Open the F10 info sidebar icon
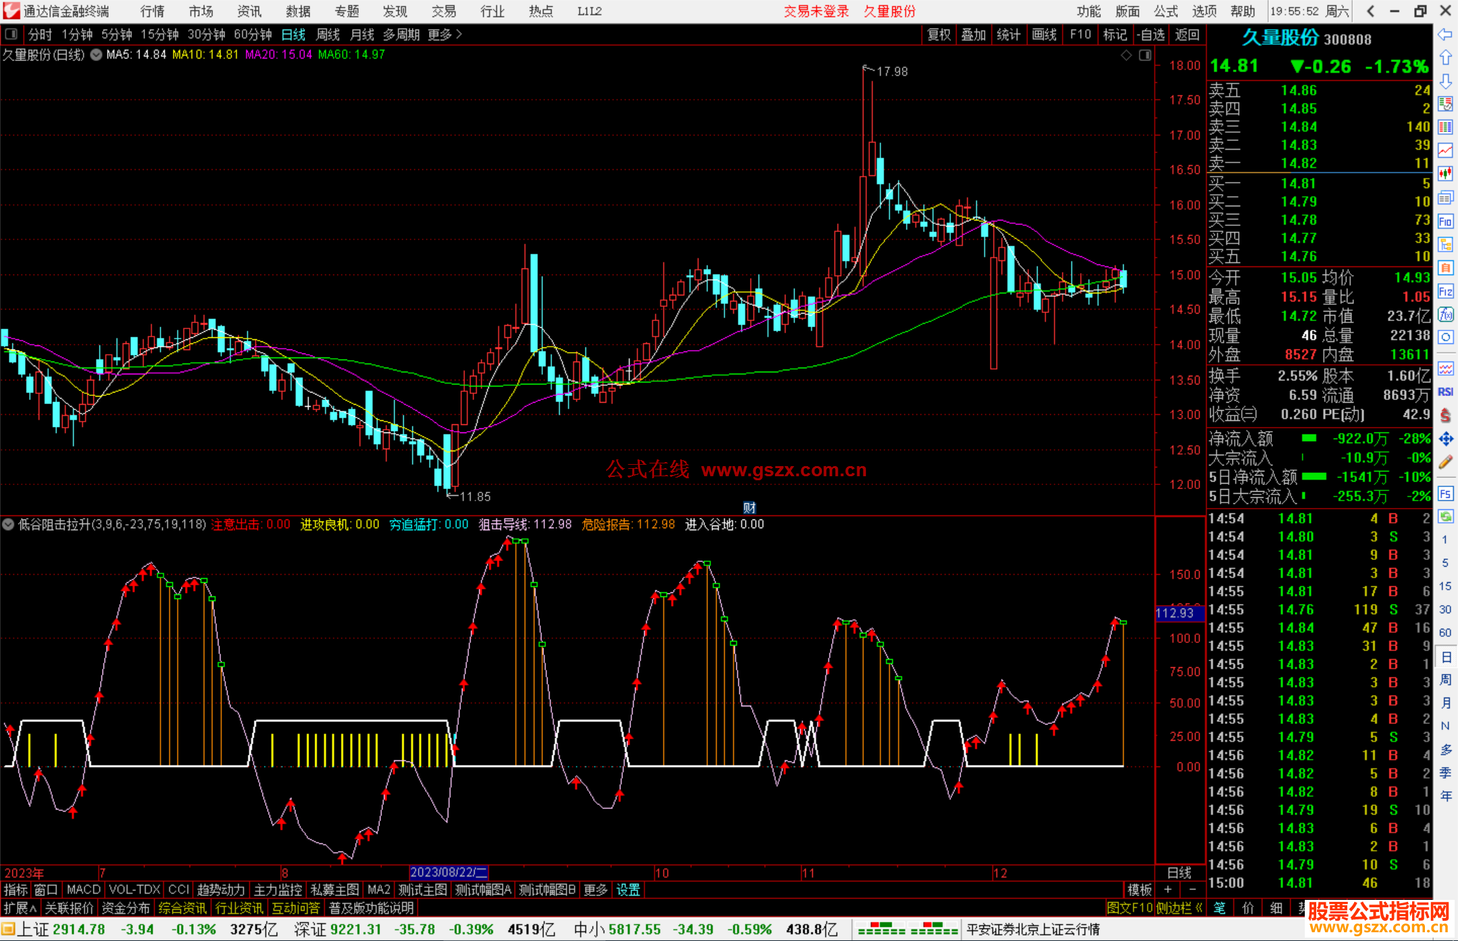Viewport: 1458px width, 941px height. pos(1445,221)
